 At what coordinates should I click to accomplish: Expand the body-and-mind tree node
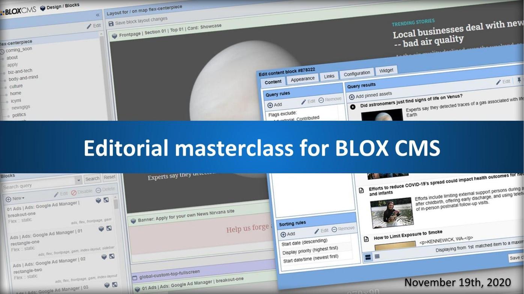point(5,80)
